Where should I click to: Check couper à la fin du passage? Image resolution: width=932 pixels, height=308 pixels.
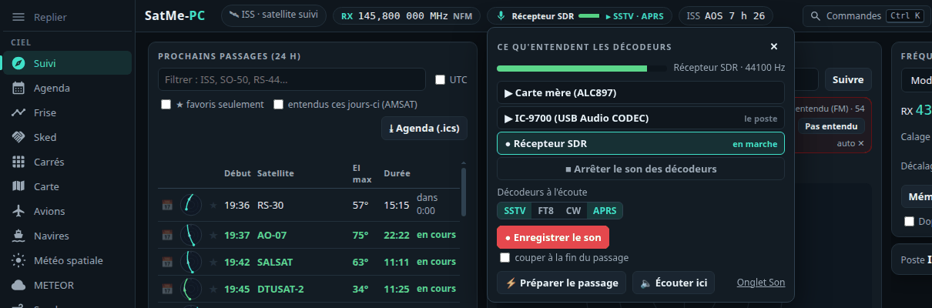click(x=505, y=257)
